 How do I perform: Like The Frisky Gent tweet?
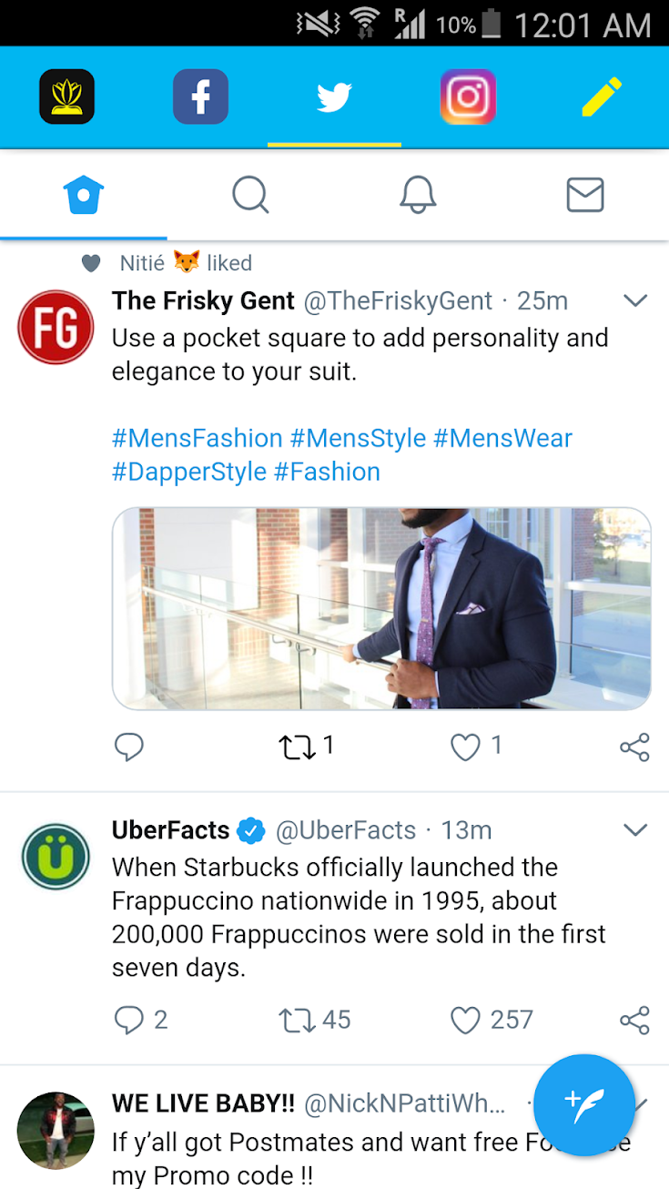tap(465, 747)
